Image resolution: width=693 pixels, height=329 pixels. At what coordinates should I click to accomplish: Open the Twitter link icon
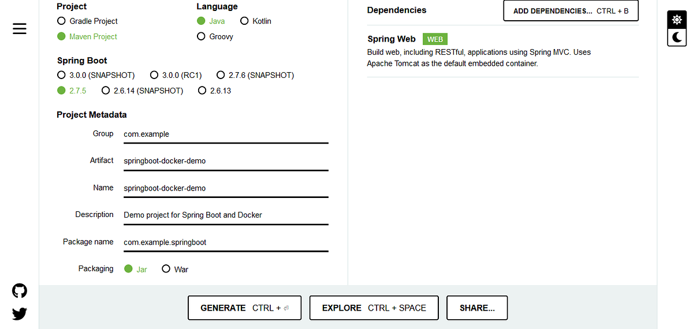point(20,314)
